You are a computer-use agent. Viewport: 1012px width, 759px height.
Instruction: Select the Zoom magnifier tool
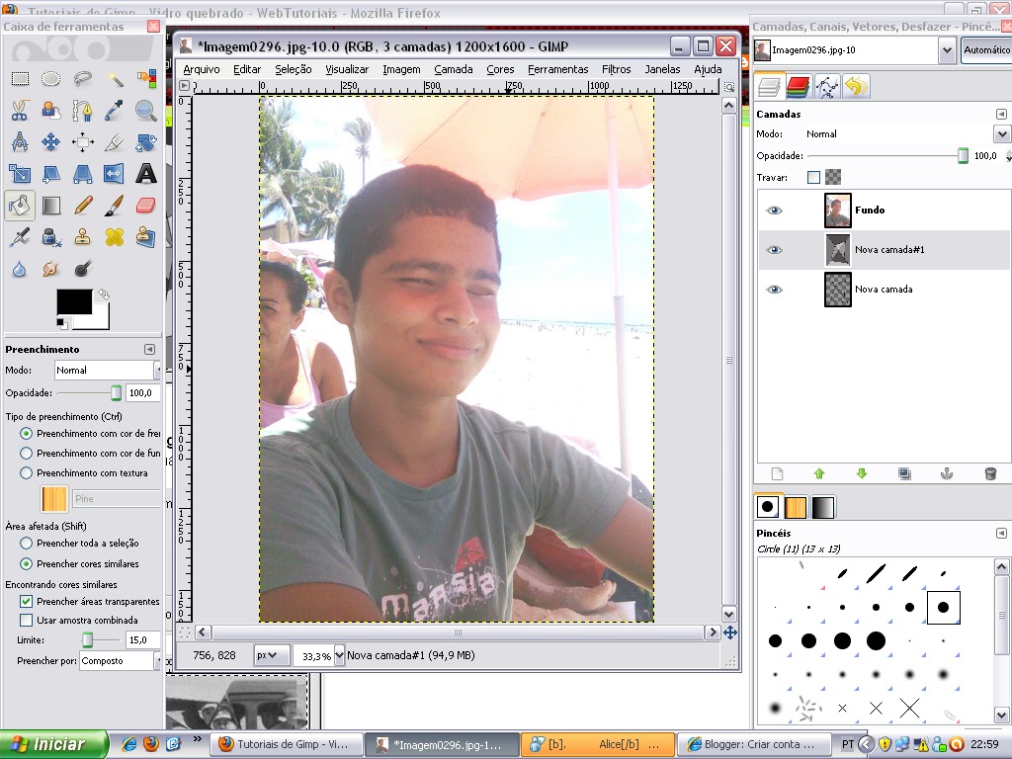(146, 111)
